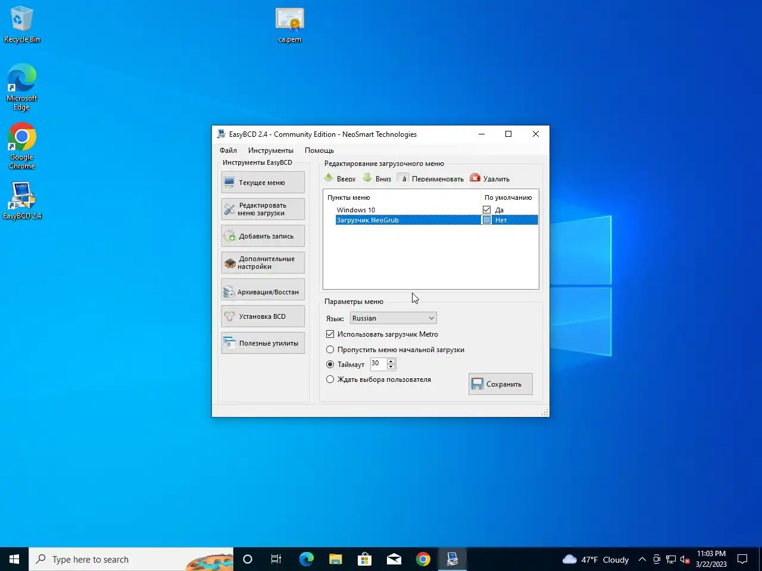Screen dimensions: 762x571
Task: Open the clock showing 11:03 PM
Action: pyautogui.click(x=711, y=559)
